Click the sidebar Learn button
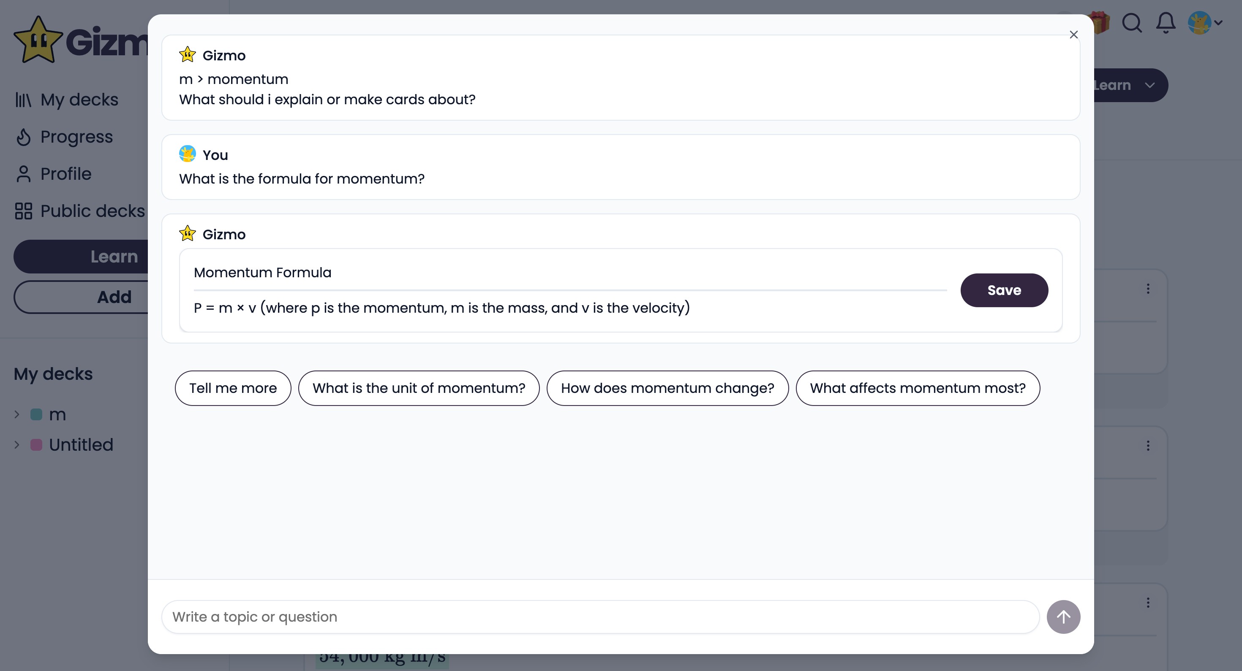The height and width of the screenshot is (671, 1242). [81, 257]
